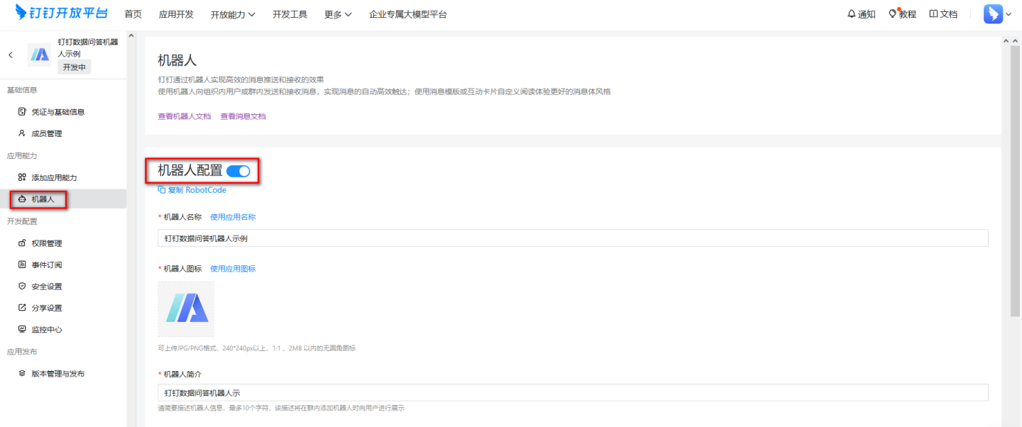Open the account dropdown chevron beside avatar

1009,15
